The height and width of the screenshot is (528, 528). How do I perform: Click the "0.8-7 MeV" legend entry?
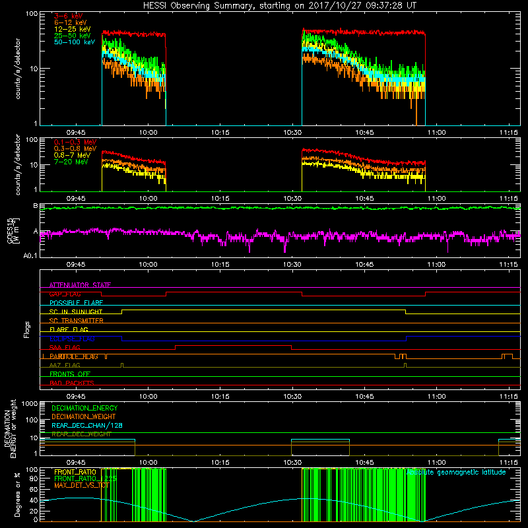point(72,155)
